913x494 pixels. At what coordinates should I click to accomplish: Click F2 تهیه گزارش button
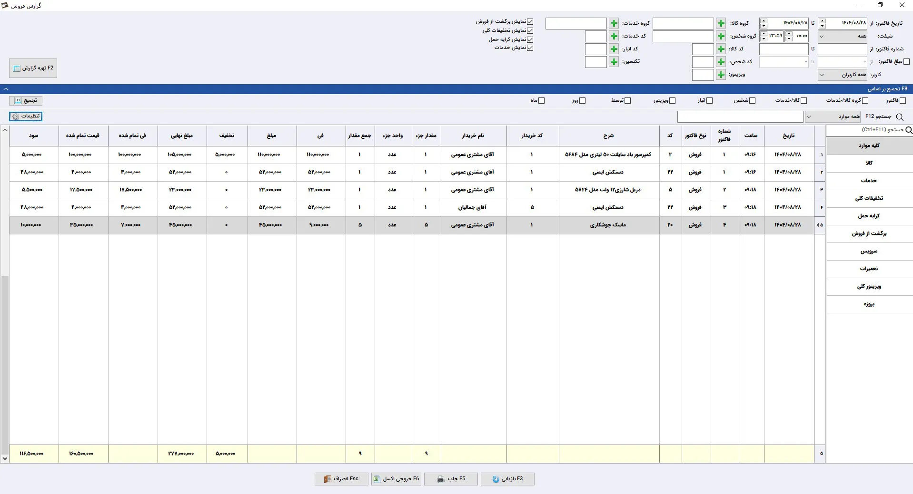33,68
